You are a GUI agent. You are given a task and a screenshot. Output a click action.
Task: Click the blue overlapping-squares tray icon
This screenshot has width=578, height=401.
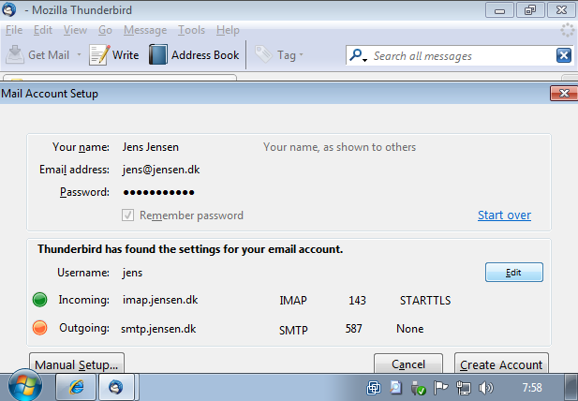(374, 388)
